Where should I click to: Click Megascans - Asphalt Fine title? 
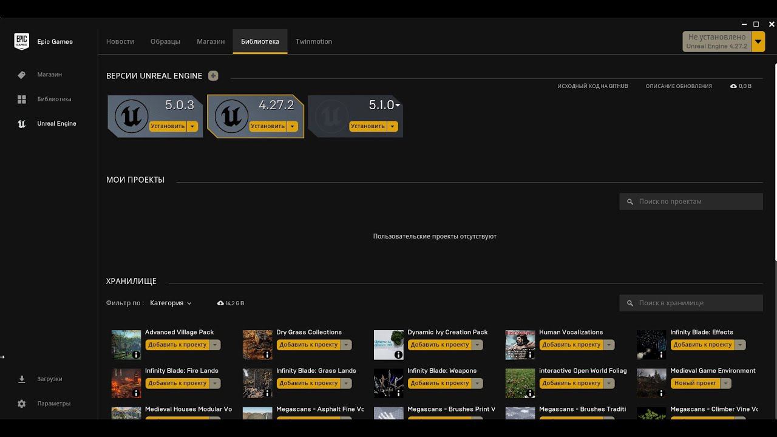coord(320,409)
